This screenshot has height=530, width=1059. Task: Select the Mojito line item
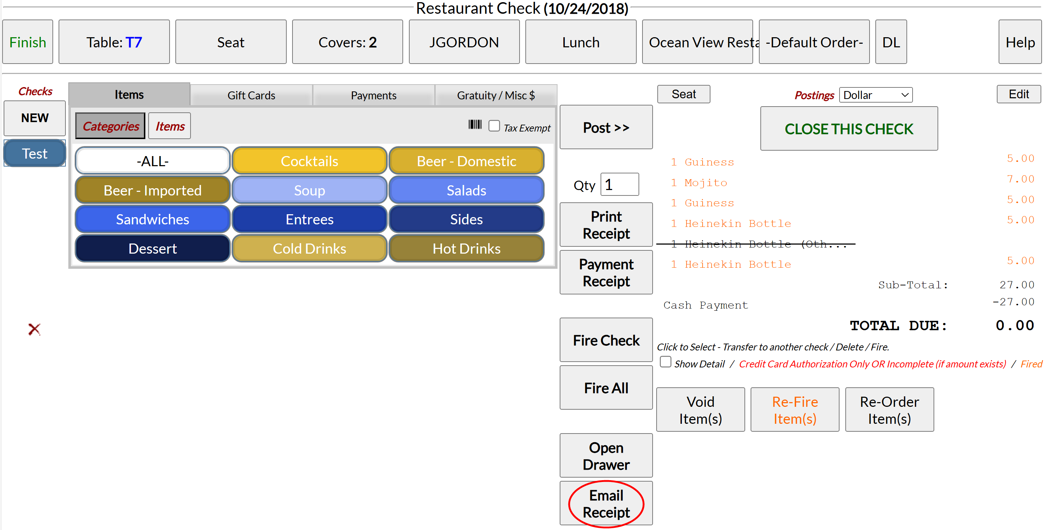tap(705, 182)
